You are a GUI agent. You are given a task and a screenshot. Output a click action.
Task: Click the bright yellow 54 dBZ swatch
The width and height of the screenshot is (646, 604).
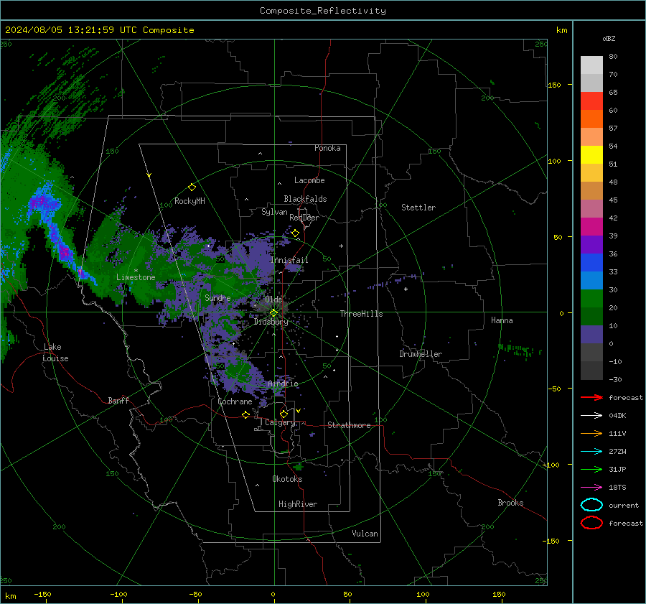(591, 154)
